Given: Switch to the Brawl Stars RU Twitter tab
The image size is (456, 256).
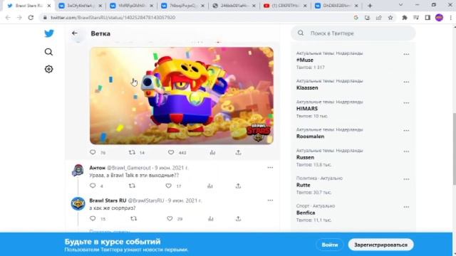Looking at the screenshot, I should click(29, 6).
